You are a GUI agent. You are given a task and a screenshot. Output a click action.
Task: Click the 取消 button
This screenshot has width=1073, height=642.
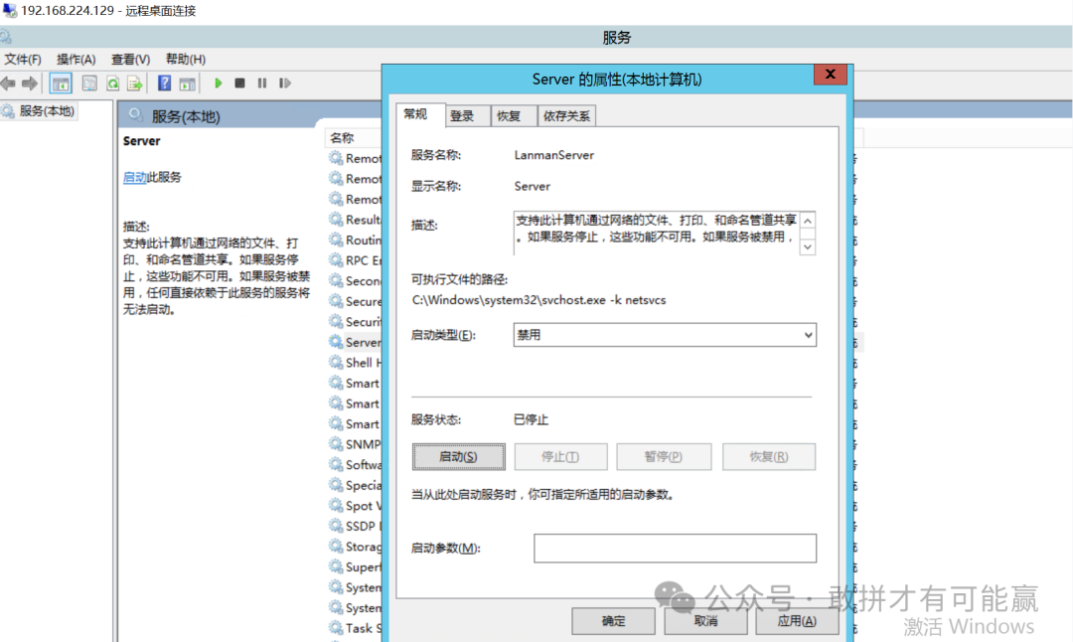705,621
